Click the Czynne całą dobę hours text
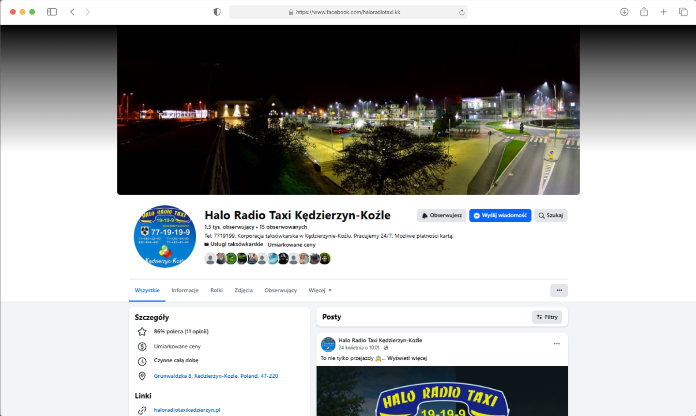 [176, 361]
